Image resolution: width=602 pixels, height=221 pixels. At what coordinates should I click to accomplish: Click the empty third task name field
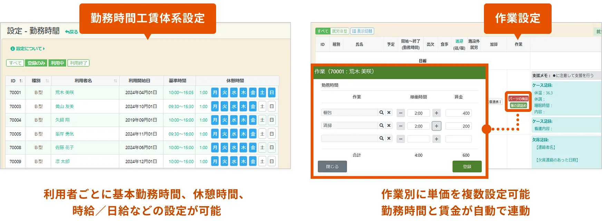pos(349,138)
